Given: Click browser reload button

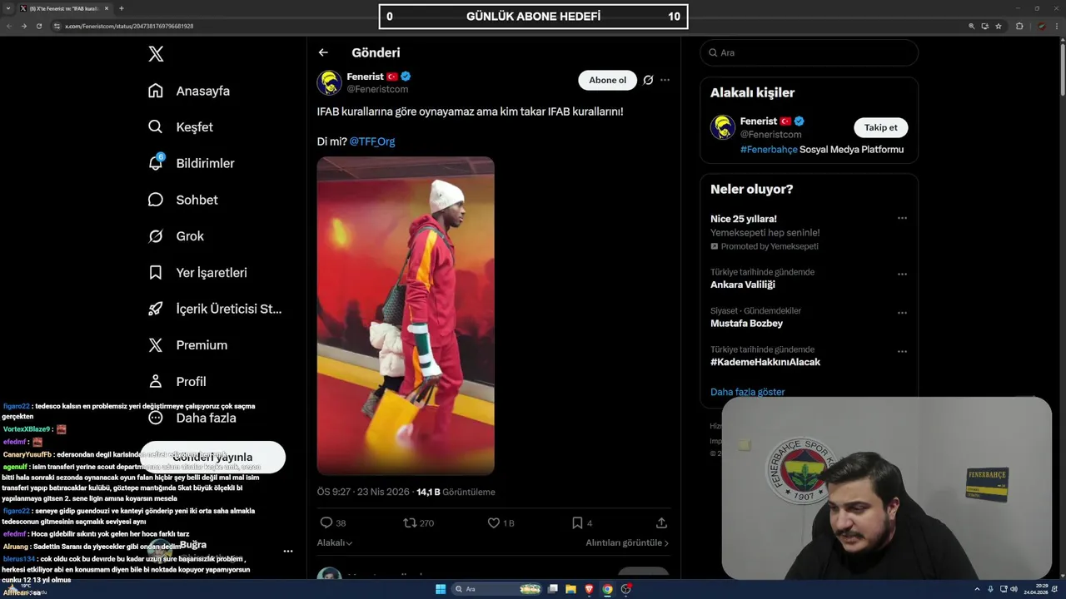Looking at the screenshot, I should 38,26.
